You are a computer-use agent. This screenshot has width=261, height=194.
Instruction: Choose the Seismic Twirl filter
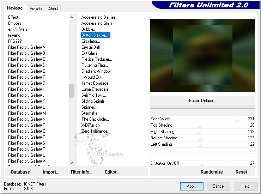point(94,95)
